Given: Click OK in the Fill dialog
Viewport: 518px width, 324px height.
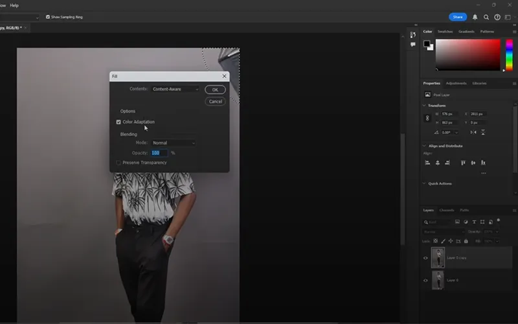Looking at the screenshot, I should coord(215,89).
